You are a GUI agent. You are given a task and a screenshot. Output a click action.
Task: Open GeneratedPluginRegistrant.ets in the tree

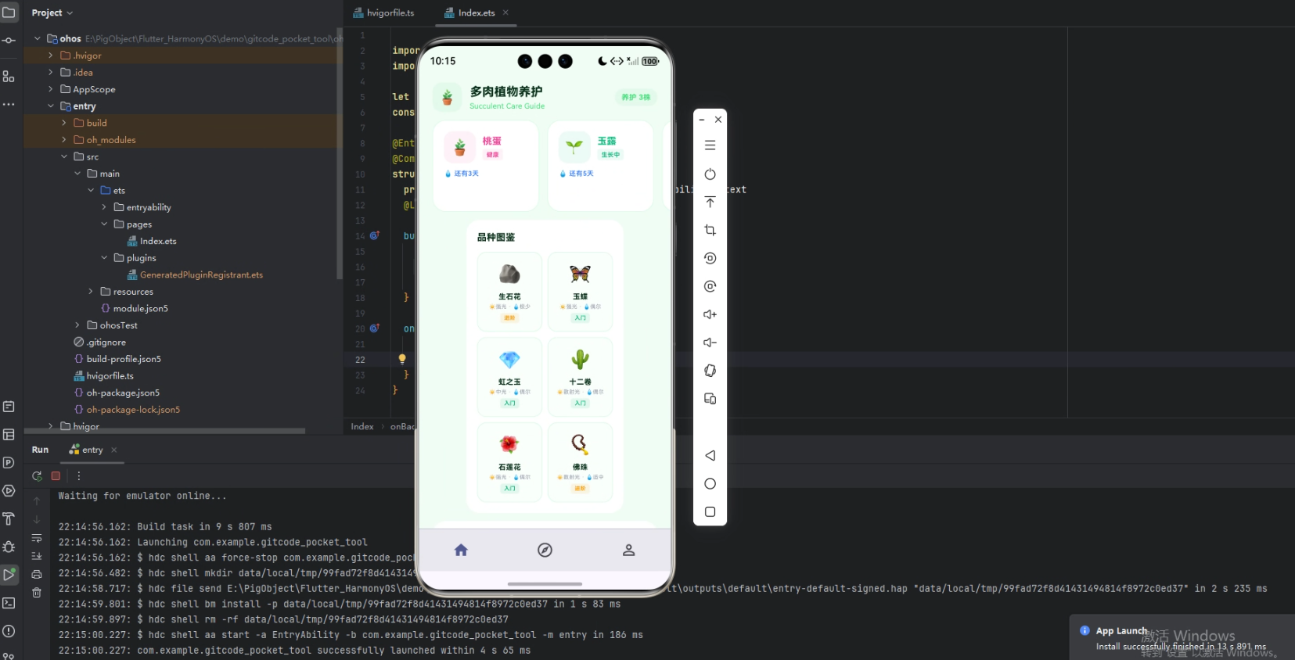[x=195, y=274]
